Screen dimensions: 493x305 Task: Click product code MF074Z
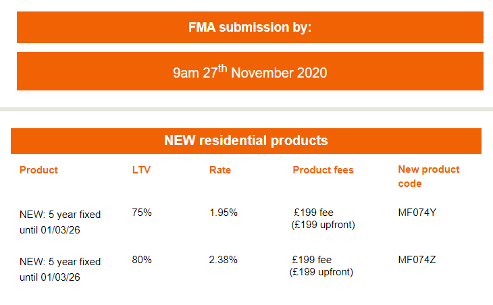(417, 260)
